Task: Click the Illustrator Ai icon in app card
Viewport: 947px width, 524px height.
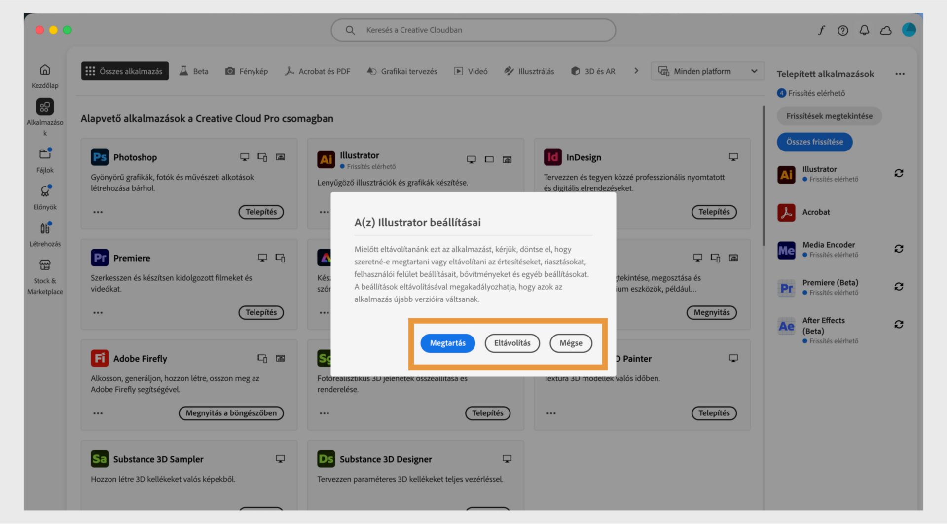Action: tap(326, 159)
